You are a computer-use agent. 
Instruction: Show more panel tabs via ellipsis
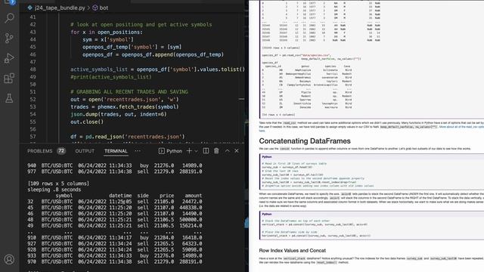(138, 151)
